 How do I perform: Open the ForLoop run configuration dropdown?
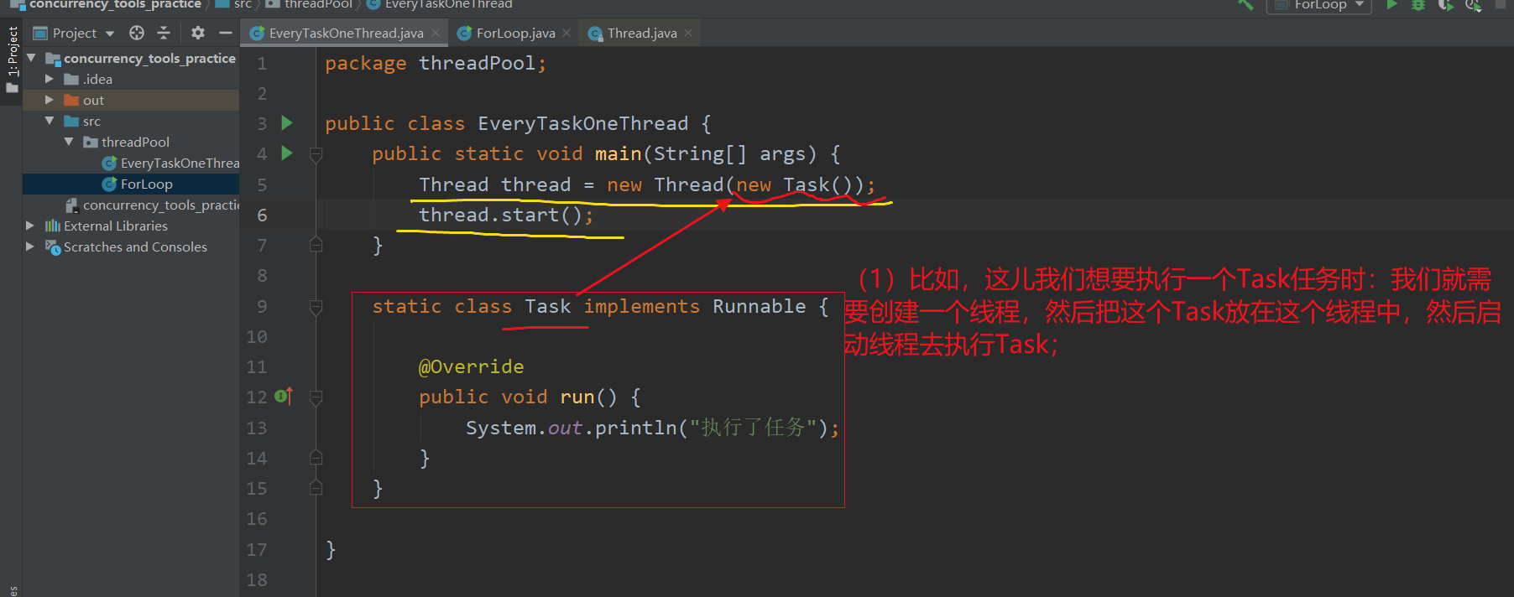click(1320, 4)
